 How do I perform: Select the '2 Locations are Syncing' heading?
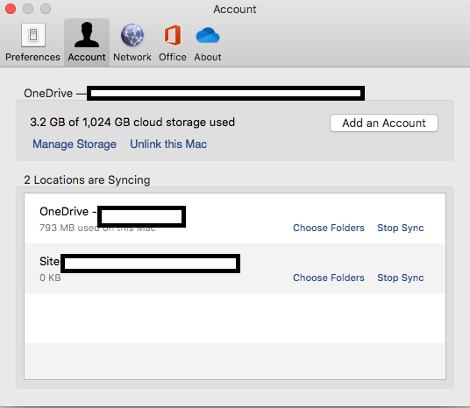click(87, 179)
